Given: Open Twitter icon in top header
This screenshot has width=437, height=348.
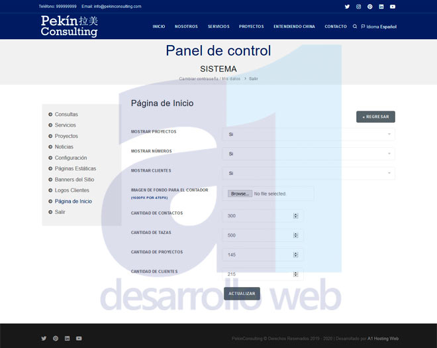Looking at the screenshot, I should point(347,7).
